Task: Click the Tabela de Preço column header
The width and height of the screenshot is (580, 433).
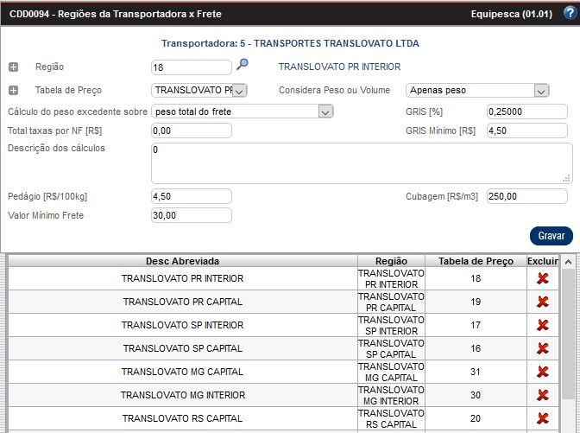Action: 476,261
